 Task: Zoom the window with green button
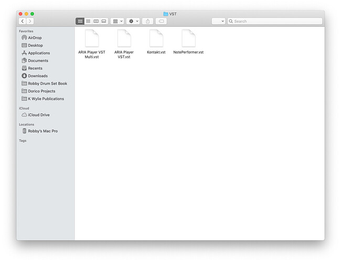click(x=32, y=14)
